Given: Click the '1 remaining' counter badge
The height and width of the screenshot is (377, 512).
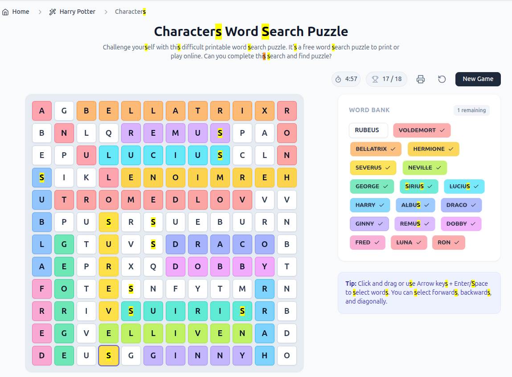Looking at the screenshot, I should (471, 110).
